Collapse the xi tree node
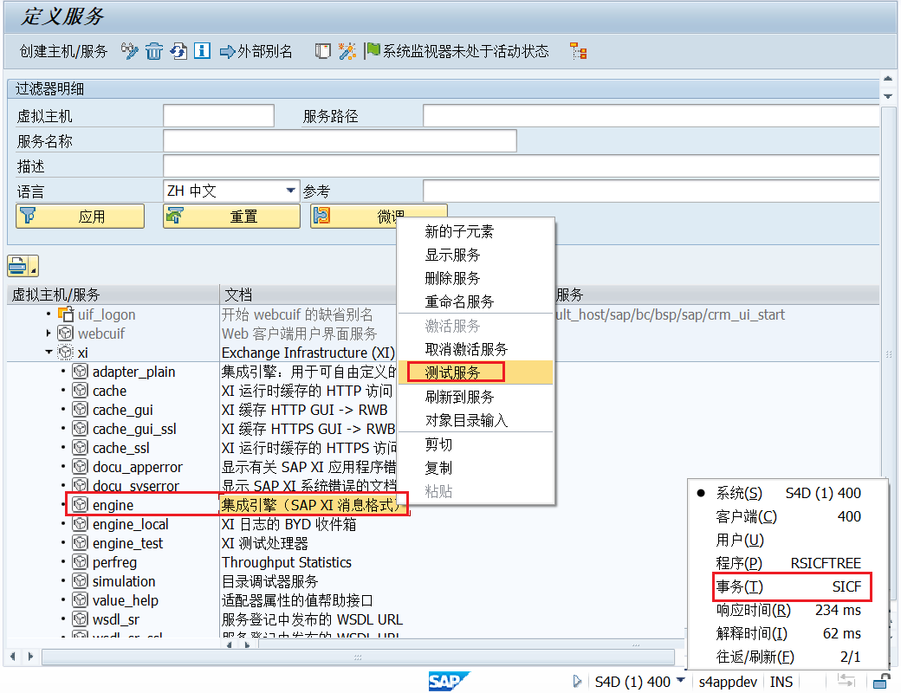901x693 pixels. click(x=49, y=353)
